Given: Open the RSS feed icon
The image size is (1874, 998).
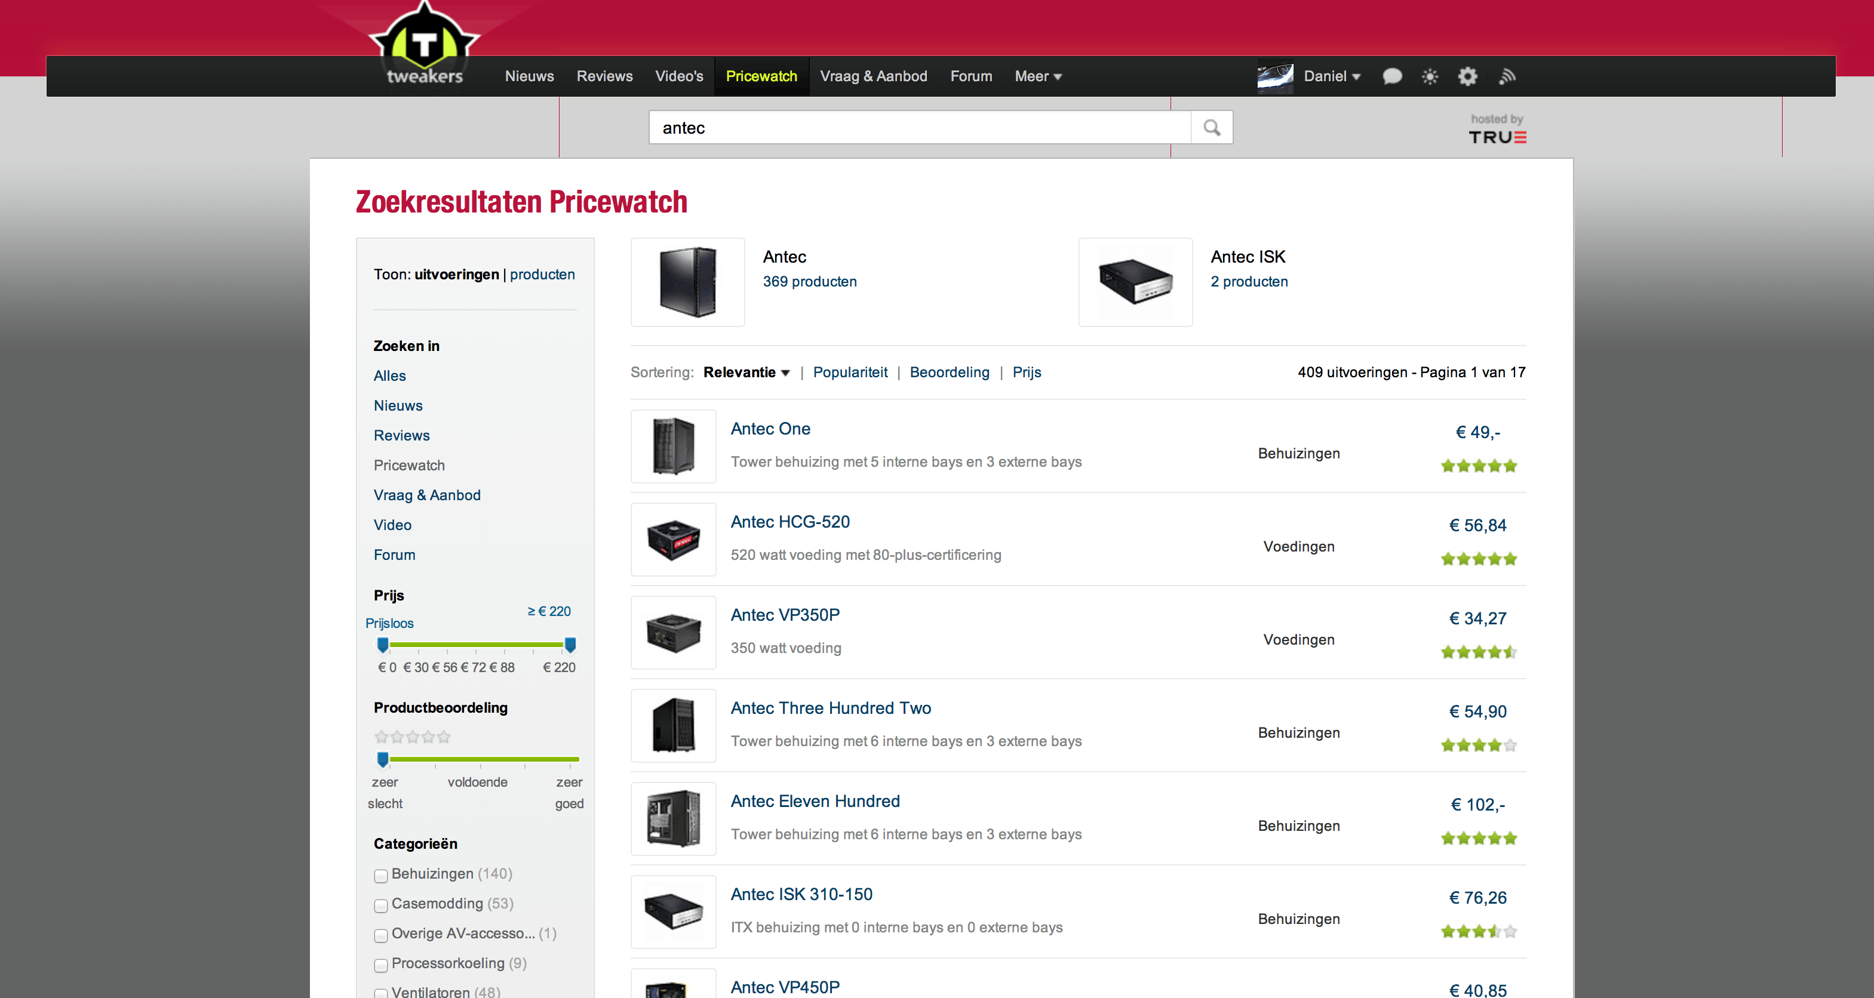Looking at the screenshot, I should (1507, 76).
